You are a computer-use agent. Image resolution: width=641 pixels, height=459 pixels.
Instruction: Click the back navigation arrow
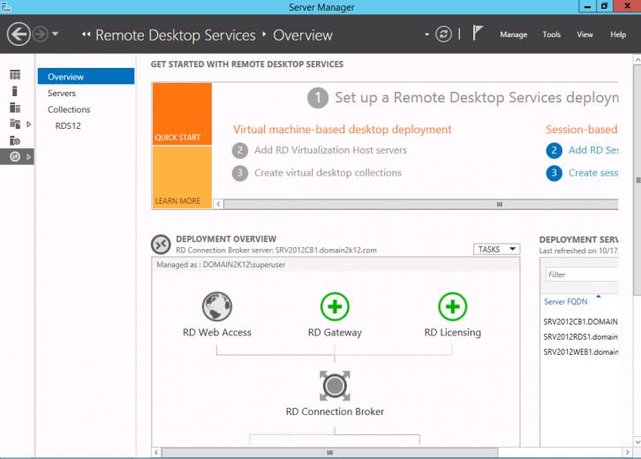pos(19,34)
